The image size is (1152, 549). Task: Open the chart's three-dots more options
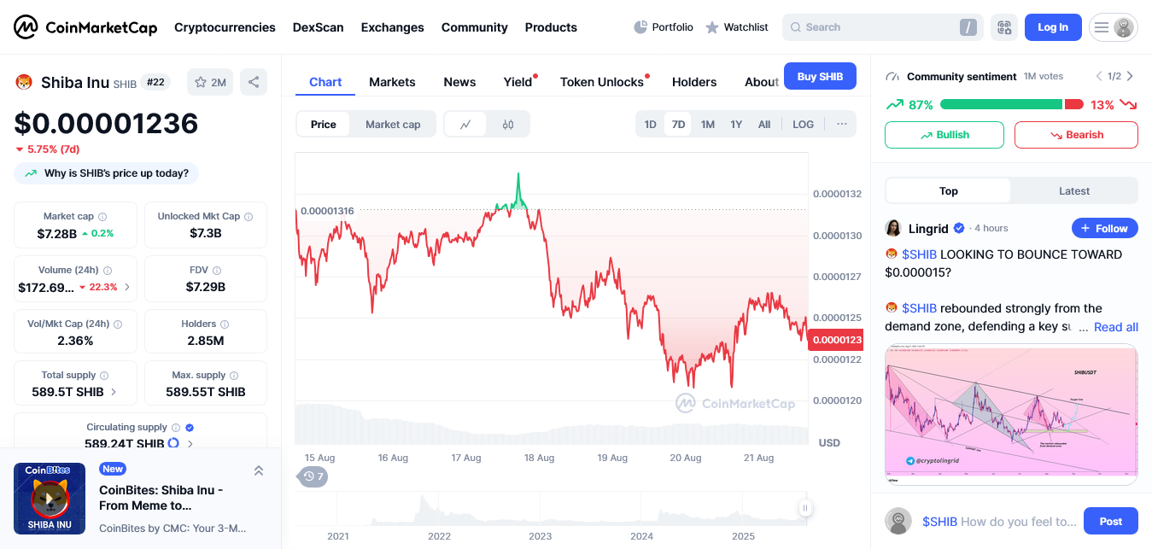coord(842,125)
